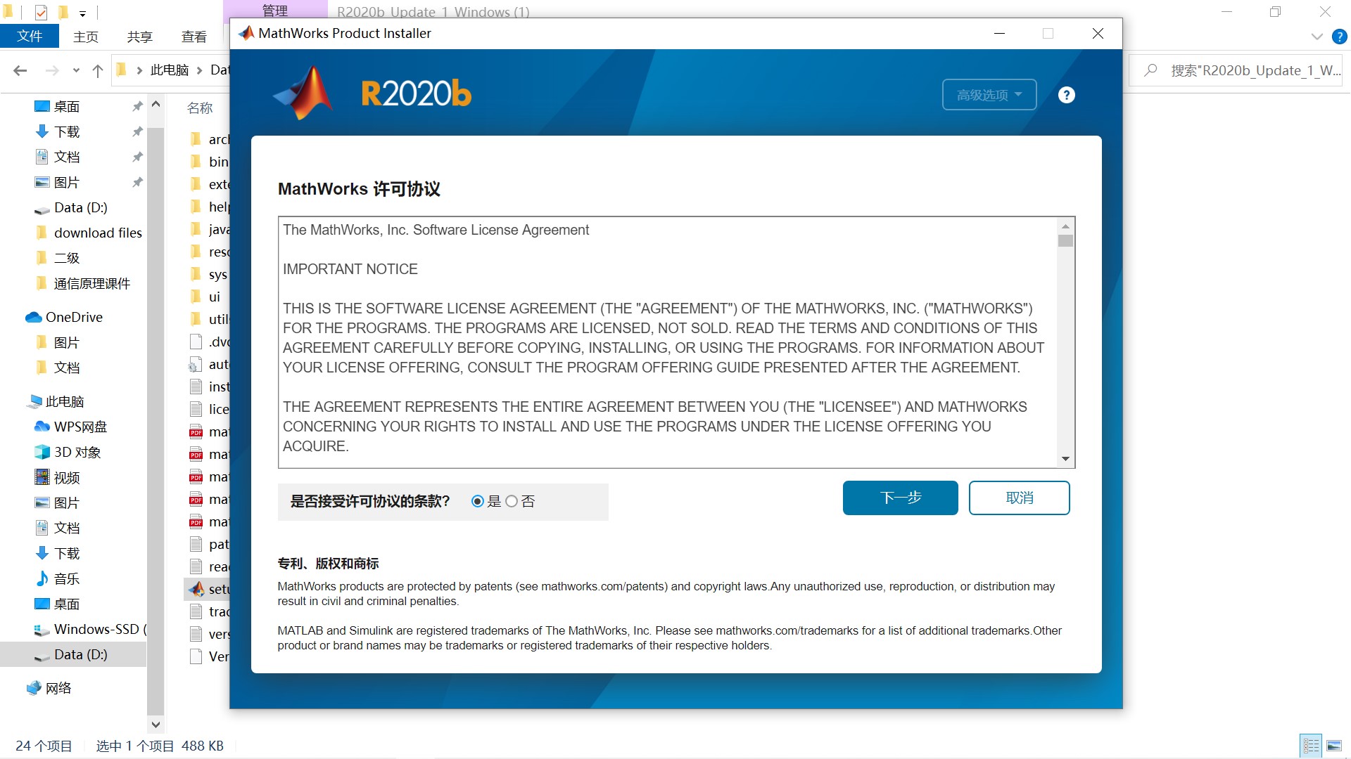
Task: Click the sidebar scrollbar down arrow
Action: pyautogui.click(x=156, y=724)
